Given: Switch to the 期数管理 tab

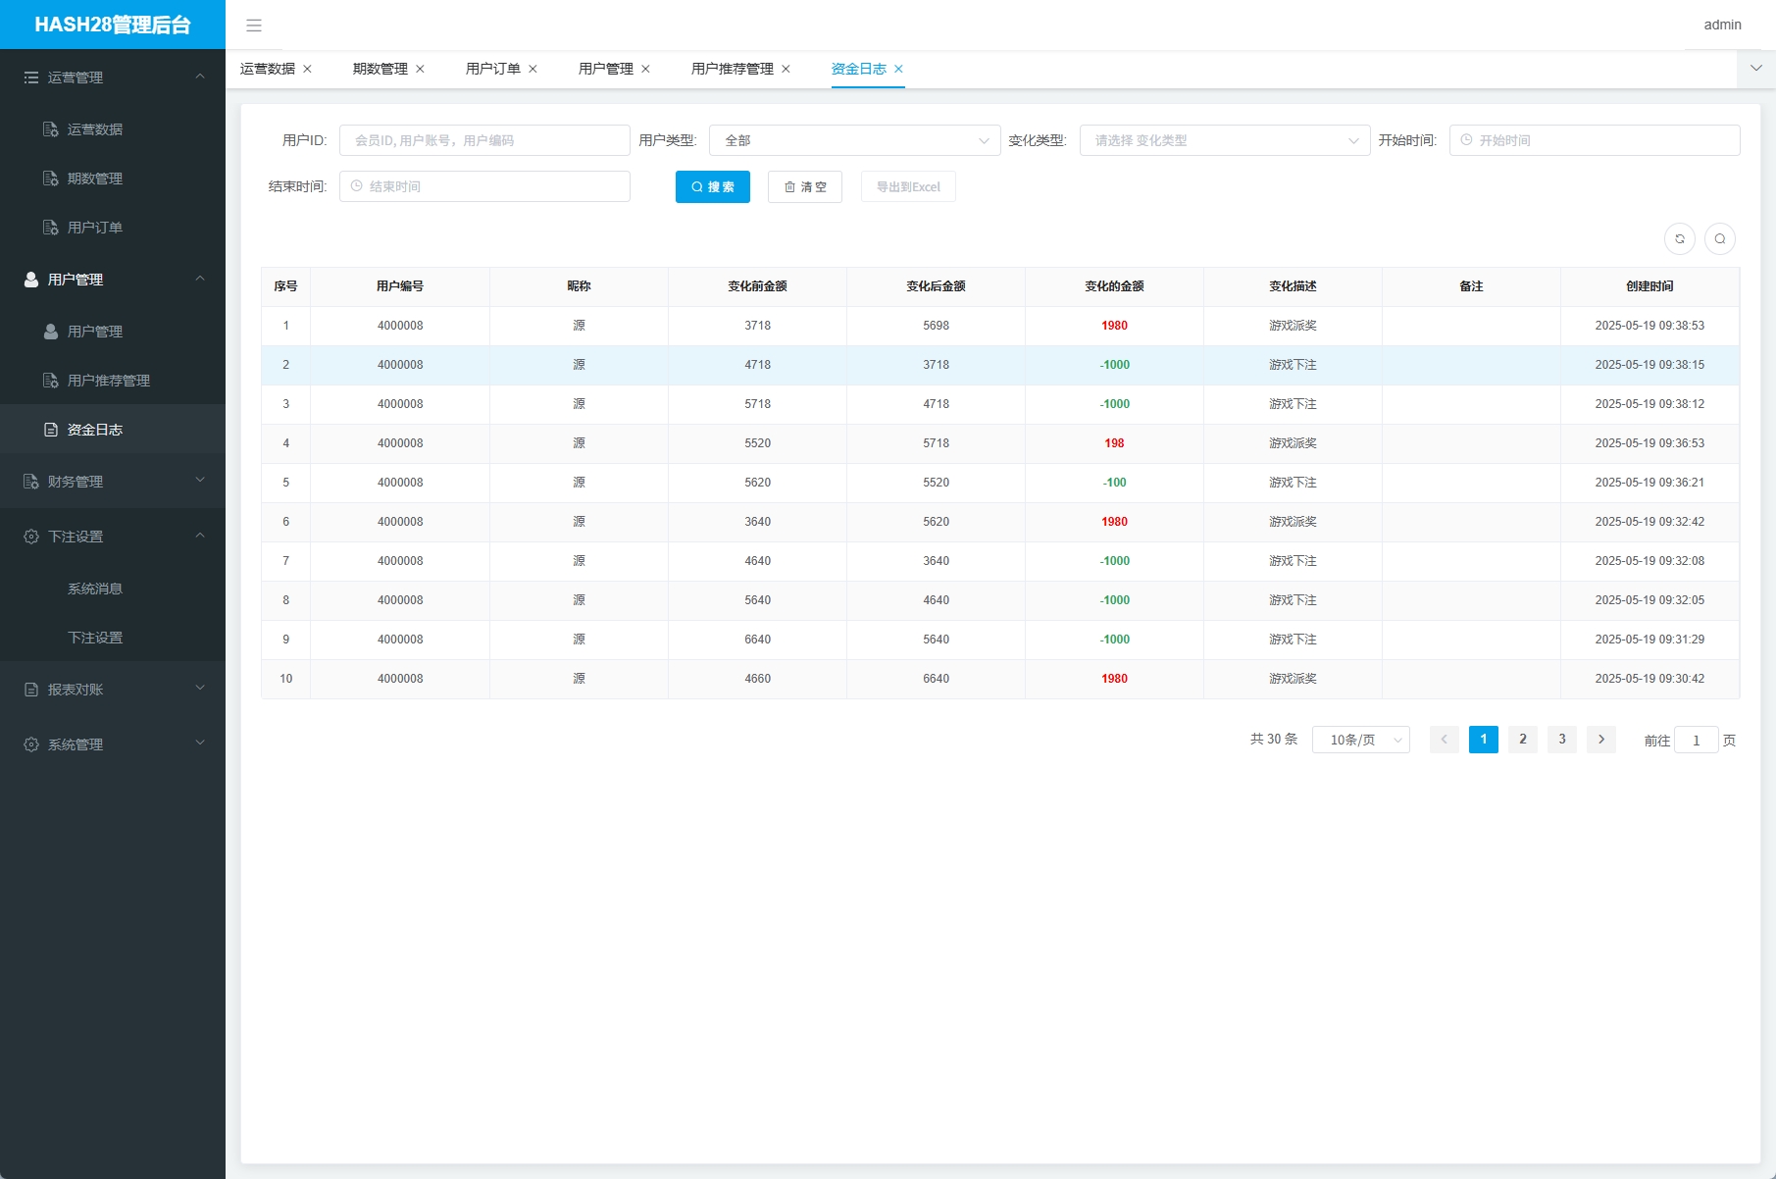Looking at the screenshot, I should 380,69.
